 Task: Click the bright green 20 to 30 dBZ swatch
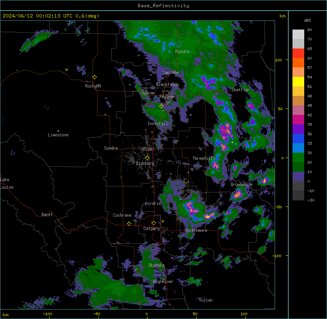click(298, 158)
